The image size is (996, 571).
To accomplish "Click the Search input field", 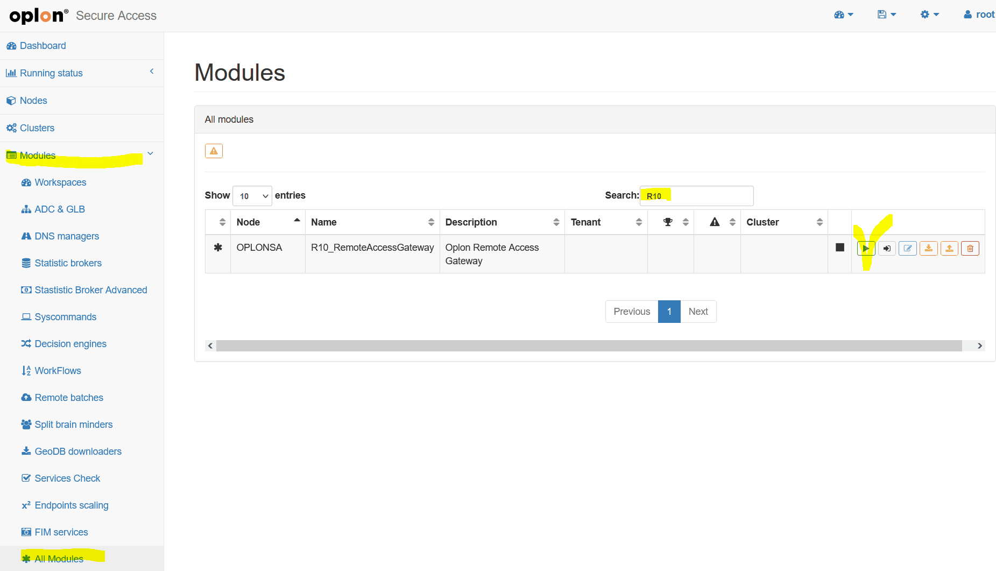I will [x=697, y=196].
